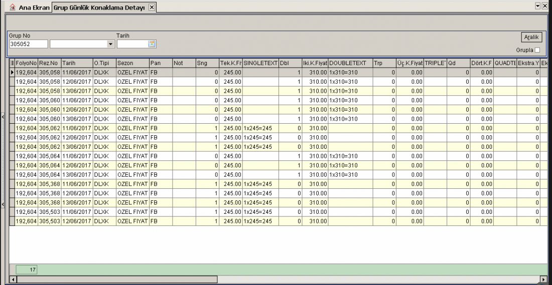Click the grid column chooser icon in header corner
This screenshot has height=285, width=552.
[x=12, y=63]
